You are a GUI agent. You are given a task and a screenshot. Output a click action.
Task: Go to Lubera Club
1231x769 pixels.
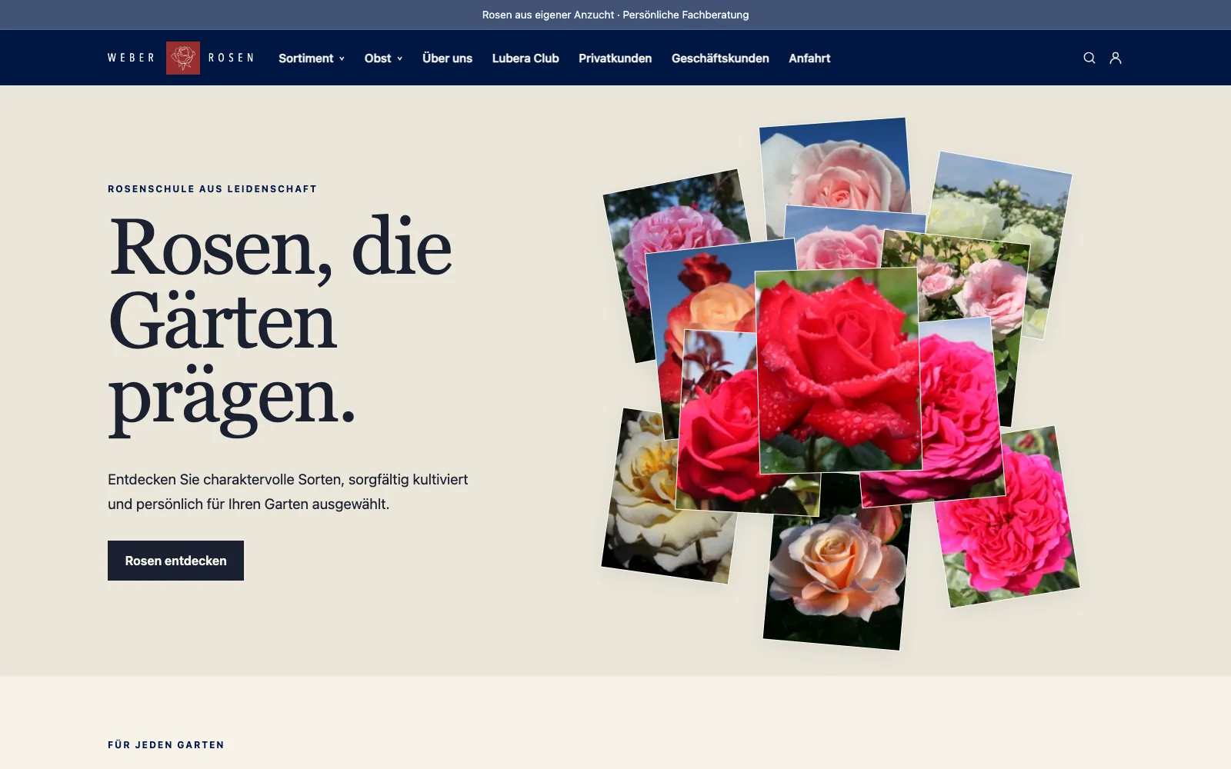click(x=525, y=58)
